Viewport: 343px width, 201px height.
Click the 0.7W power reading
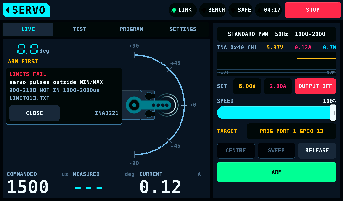pyautogui.click(x=330, y=48)
